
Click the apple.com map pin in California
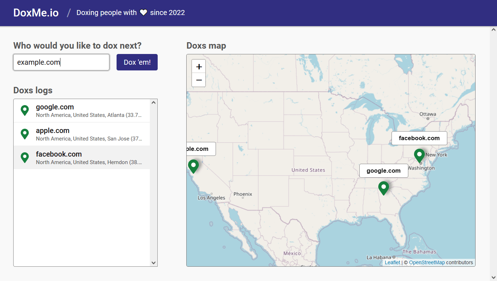coord(193,166)
